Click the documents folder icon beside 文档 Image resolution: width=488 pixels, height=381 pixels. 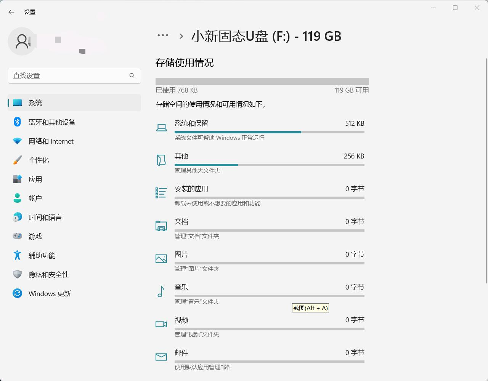pos(161,226)
